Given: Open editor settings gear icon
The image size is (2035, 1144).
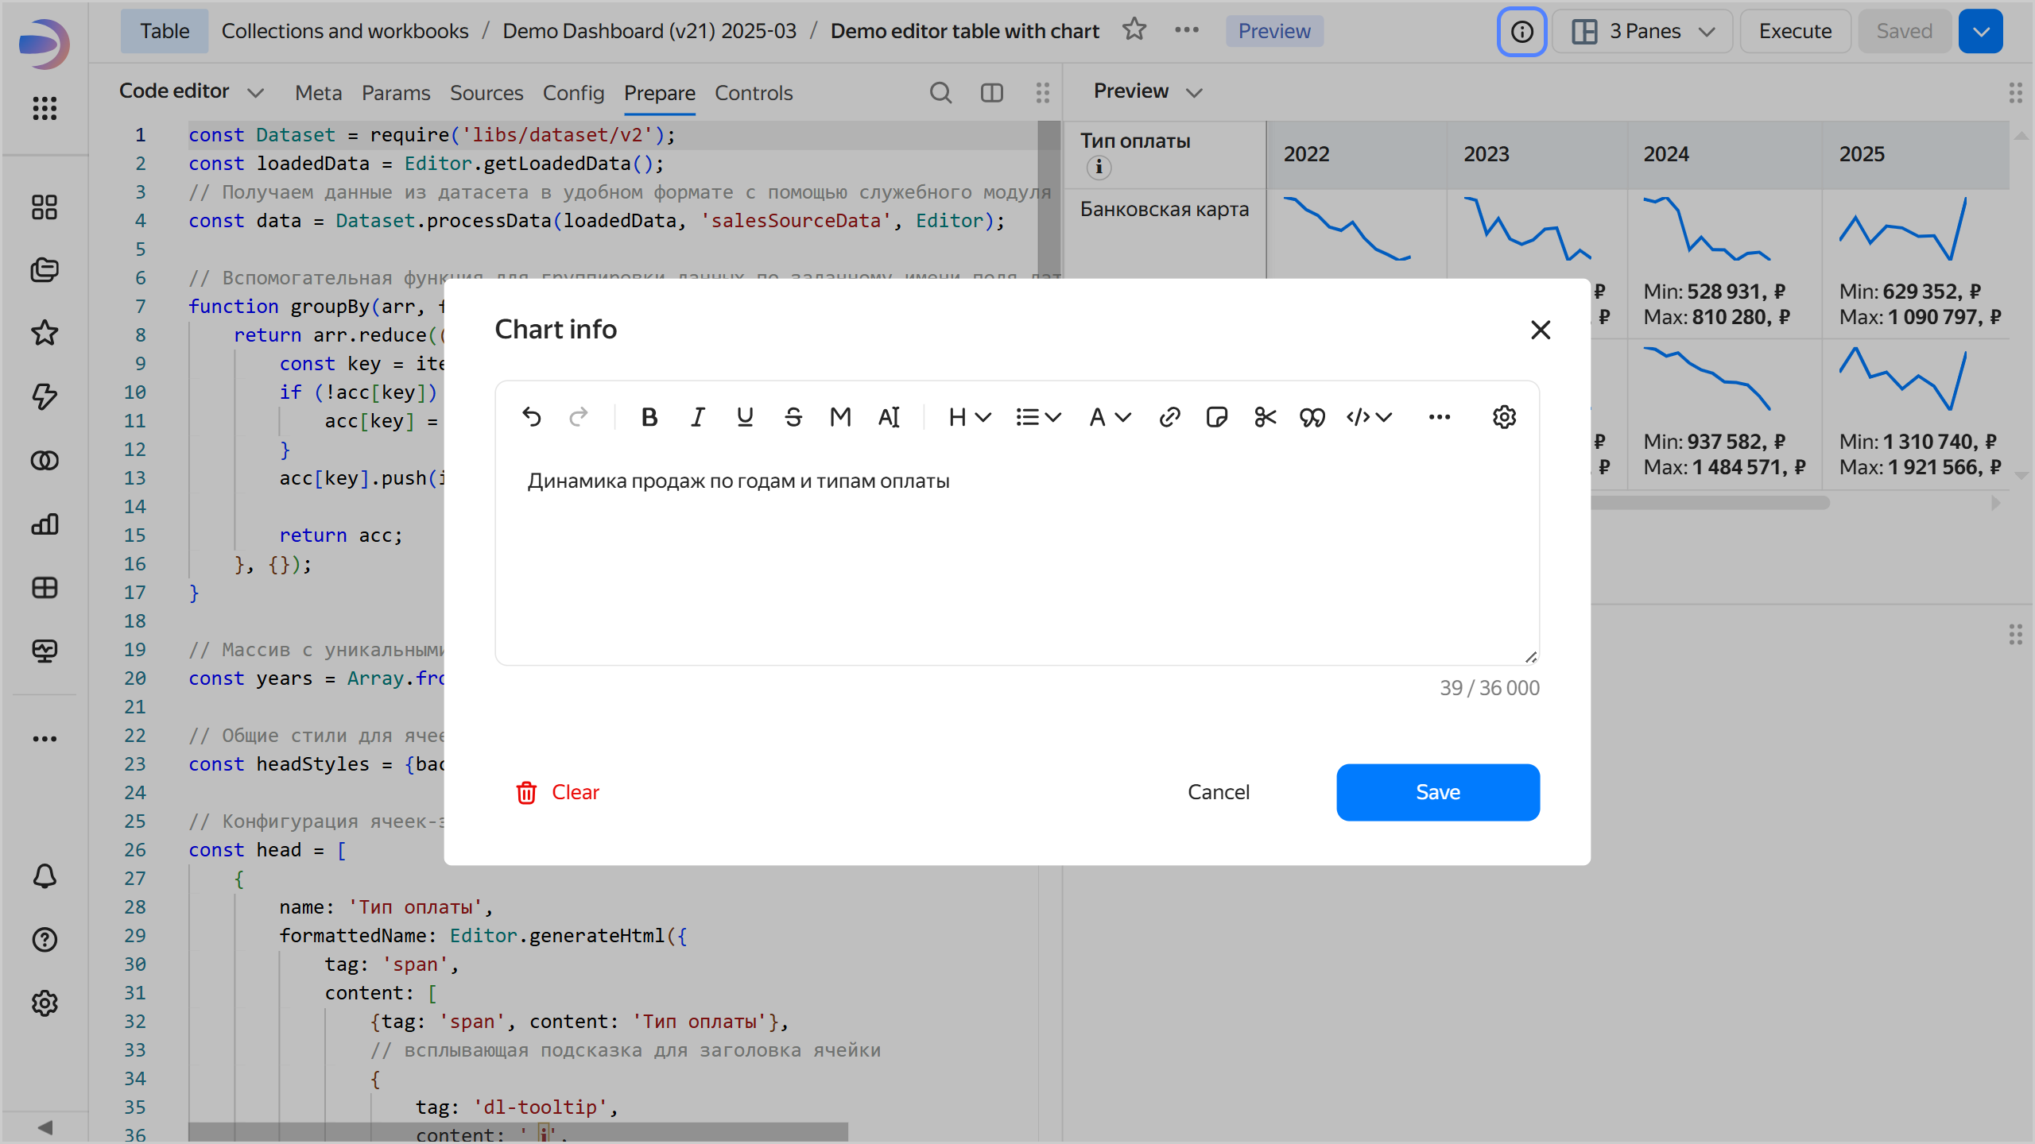Looking at the screenshot, I should tap(1504, 417).
